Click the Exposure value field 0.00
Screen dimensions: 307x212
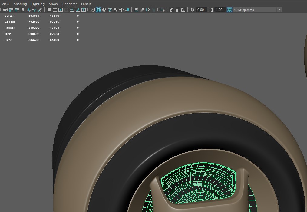(x=201, y=10)
